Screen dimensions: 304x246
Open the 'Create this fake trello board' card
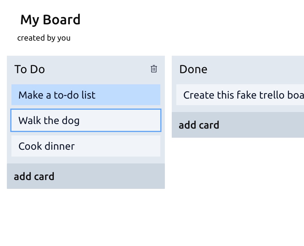coord(240,95)
